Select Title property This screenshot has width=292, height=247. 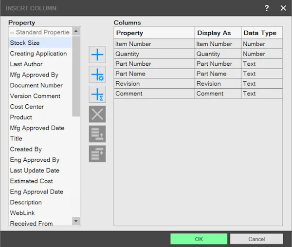click(x=40, y=138)
